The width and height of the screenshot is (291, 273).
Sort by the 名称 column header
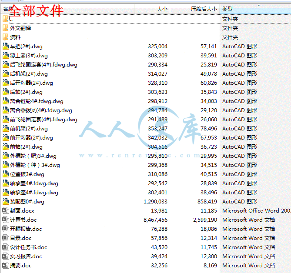pos(68,9)
